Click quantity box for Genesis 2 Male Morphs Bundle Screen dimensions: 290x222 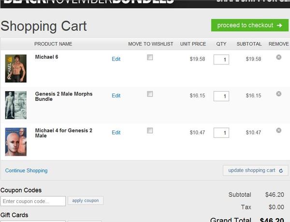(x=221, y=96)
